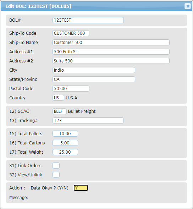Focus the yellow Data Okay Y/N field
Screen dimensions: 193x209
click(x=81, y=188)
